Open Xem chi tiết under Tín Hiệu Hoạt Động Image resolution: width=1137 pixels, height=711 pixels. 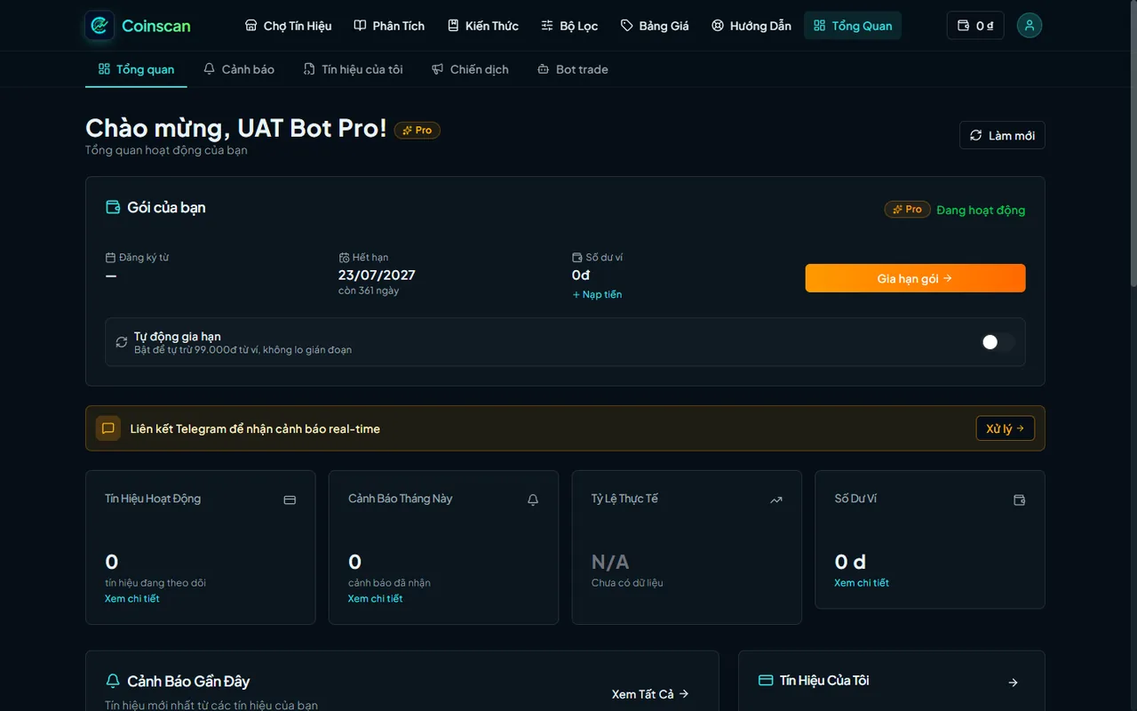[x=132, y=599]
